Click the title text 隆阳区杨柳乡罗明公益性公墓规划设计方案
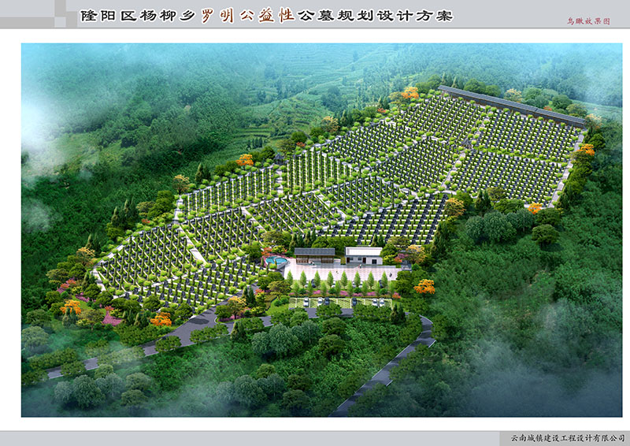Image resolution: width=630 pixels, height=446 pixels. (267, 15)
